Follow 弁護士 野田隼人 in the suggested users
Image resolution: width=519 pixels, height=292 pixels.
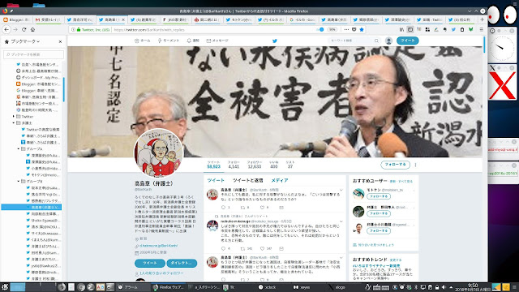(x=379, y=213)
